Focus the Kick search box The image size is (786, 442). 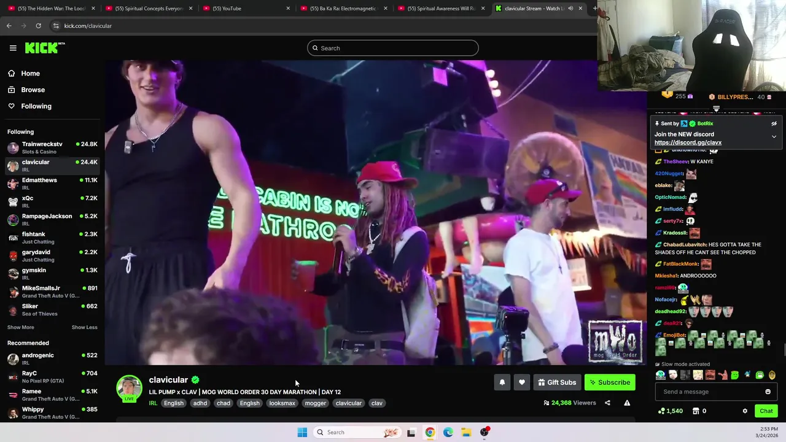coord(393,48)
